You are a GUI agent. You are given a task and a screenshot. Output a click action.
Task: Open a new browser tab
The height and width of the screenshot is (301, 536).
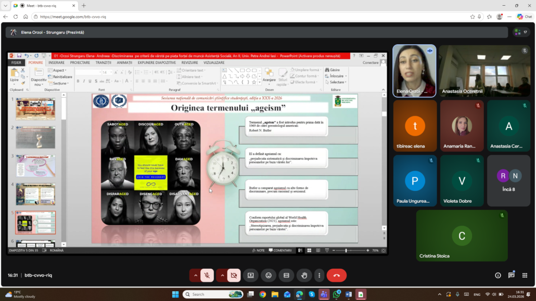click(84, 6)
